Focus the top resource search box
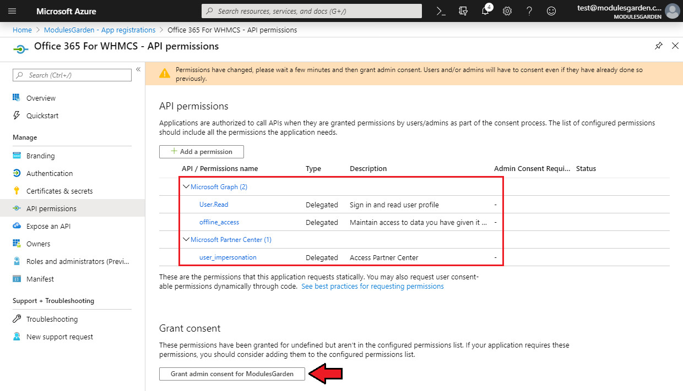683x391 pixels. point(312,11)
